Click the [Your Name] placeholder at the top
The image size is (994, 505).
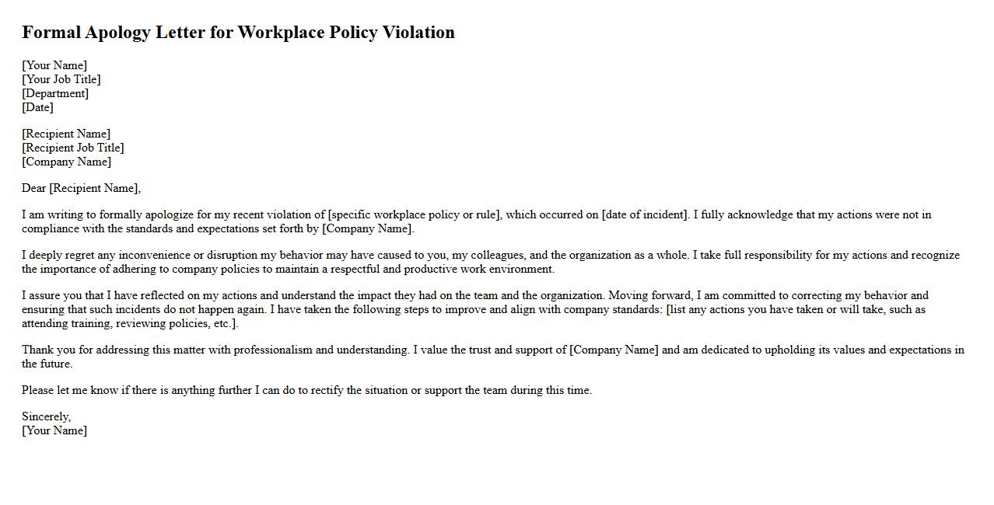click(x=54, y=65)
